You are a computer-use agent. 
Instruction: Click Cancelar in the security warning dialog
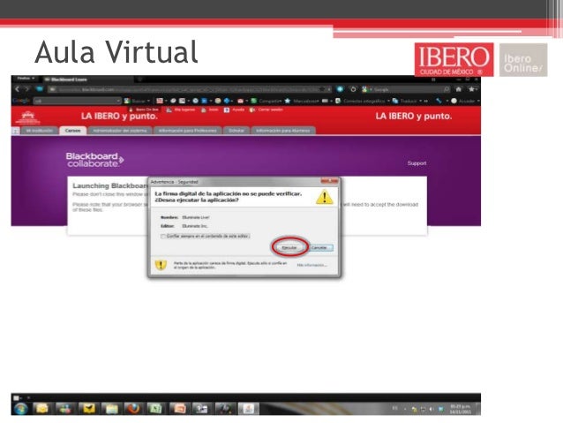(x=319, y=247)
